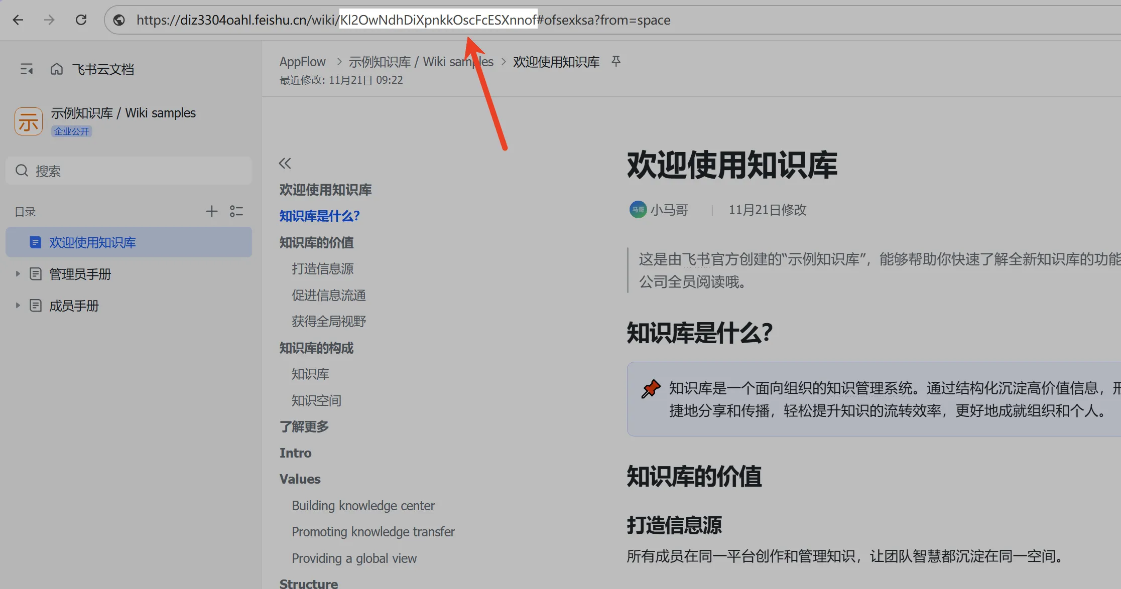Click the browser back arrow

click(18, 20)
